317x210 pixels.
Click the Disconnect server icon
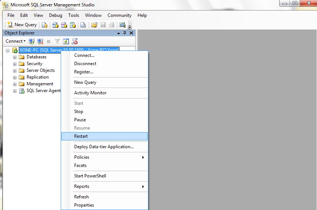[40, 42]
